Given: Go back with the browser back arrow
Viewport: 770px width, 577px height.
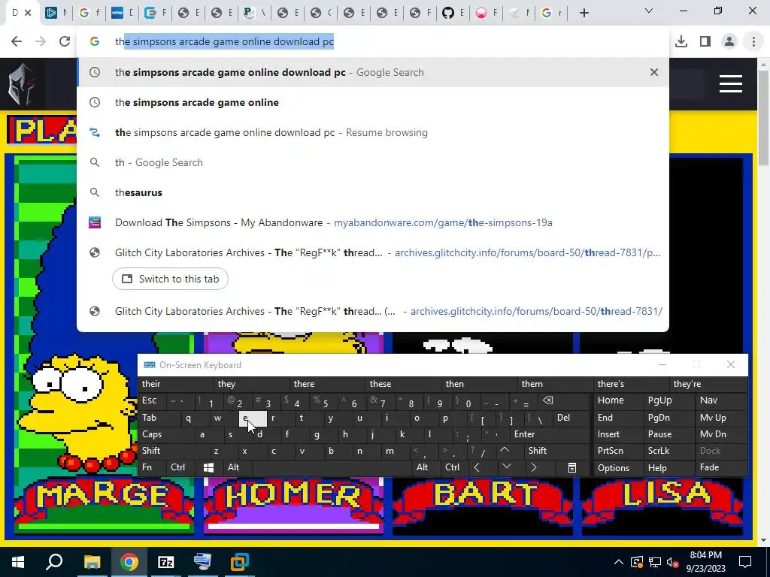Looking at the screenshot, I should pyautogui.click(x=17, y=41).
